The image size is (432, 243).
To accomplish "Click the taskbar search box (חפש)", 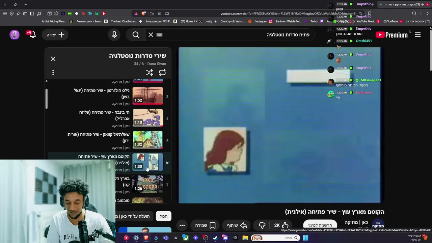I will (x=275, y=238).
